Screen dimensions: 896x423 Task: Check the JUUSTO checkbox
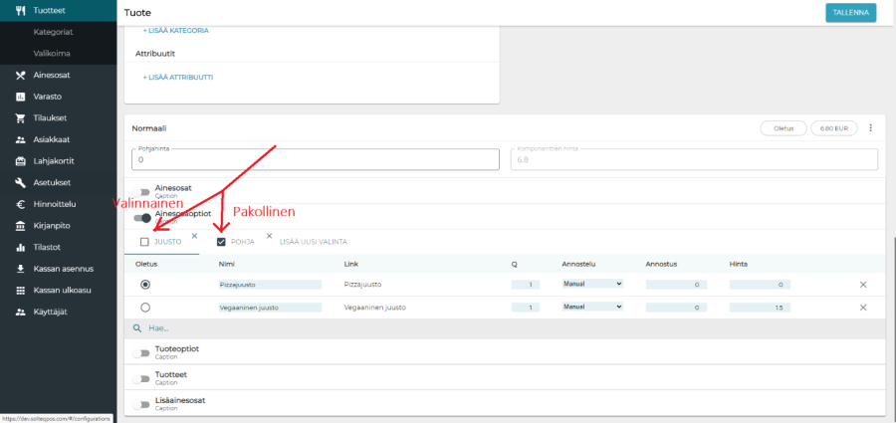[144, 242]
